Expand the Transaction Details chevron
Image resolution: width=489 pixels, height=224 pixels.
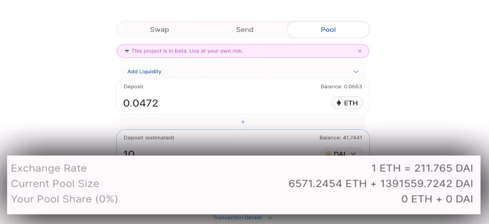[x=270, y=218]
